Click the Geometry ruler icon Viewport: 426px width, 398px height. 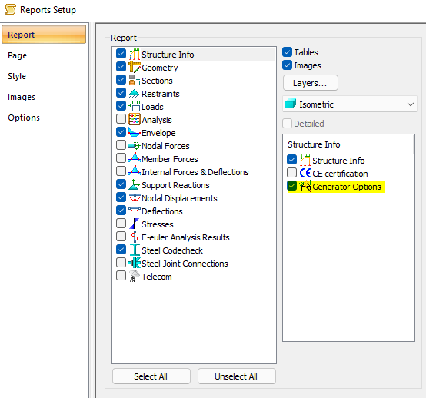135,67
